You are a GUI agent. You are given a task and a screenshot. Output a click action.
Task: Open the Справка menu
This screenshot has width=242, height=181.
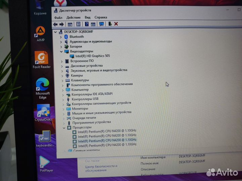point(101,17)
